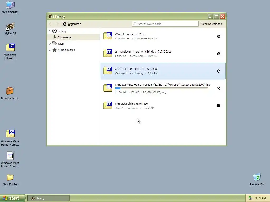Viewport: 270px width, 202px height.
Task: Click the iso icon of Win Vista Ultimate x64.iso
Action: tap(108, 105)
